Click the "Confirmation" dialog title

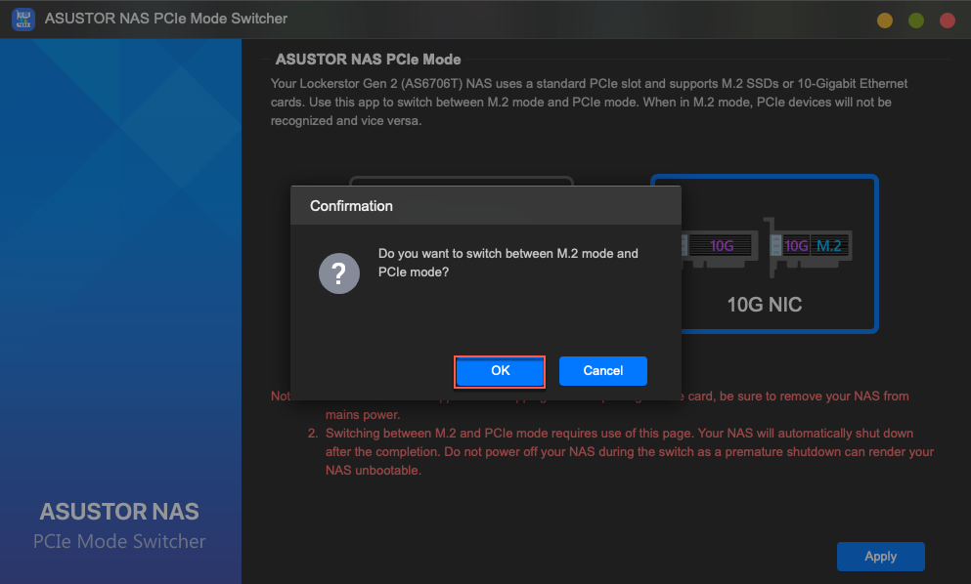(351, 206)
